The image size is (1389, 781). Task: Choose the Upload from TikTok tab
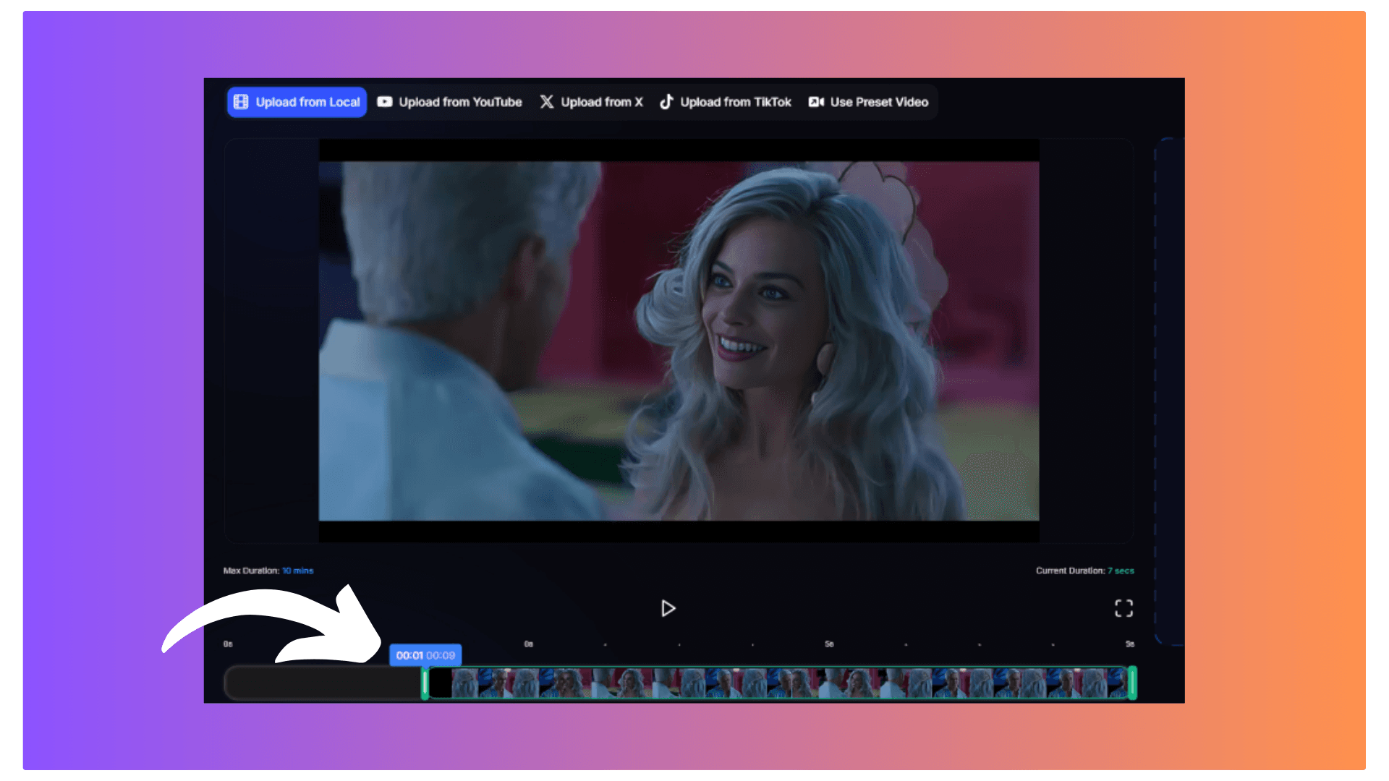pos(725,102)
